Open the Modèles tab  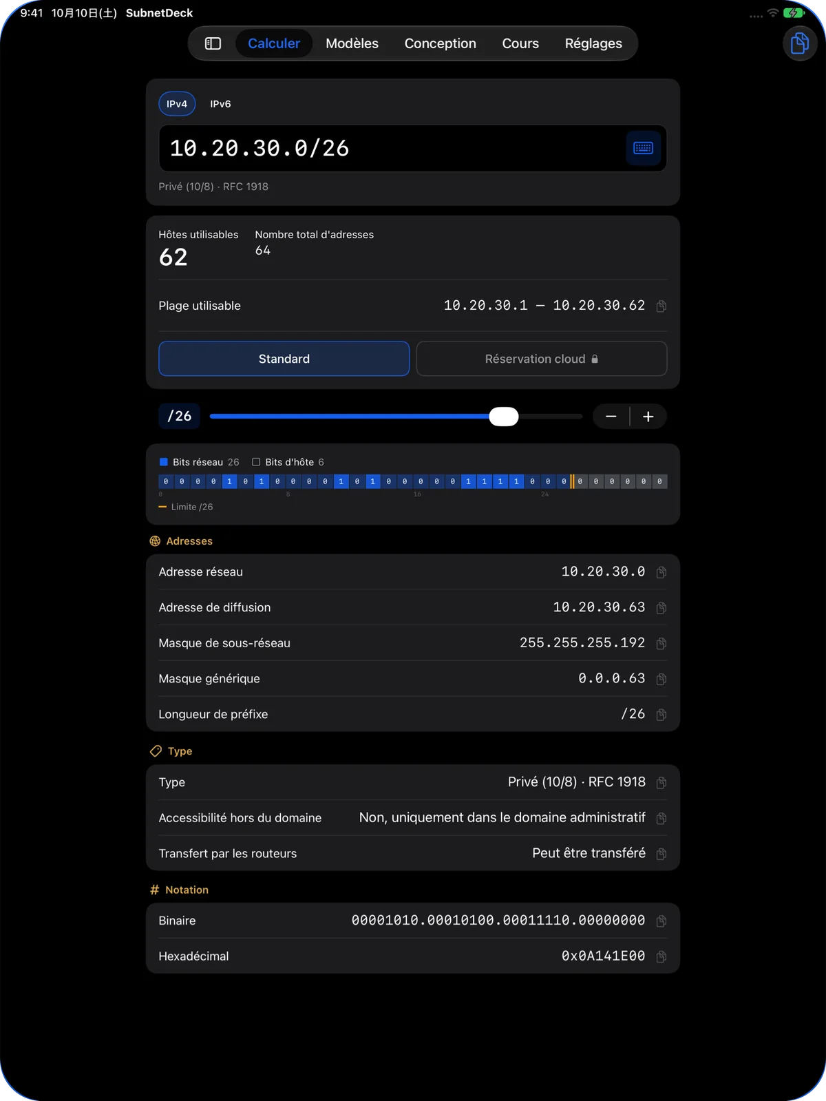[352, 43]
